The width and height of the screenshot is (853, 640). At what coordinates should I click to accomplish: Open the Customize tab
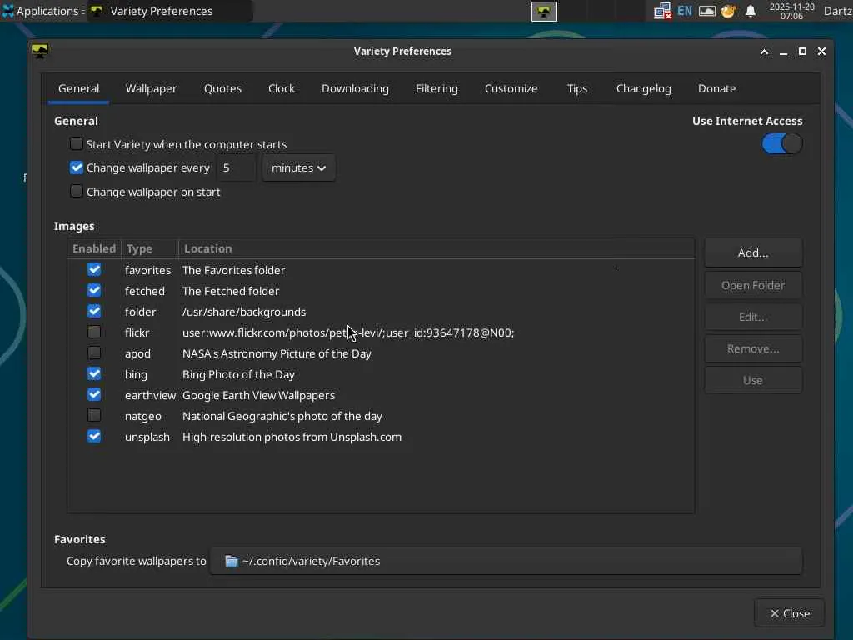pyautogui.click(x=511, y=88)
